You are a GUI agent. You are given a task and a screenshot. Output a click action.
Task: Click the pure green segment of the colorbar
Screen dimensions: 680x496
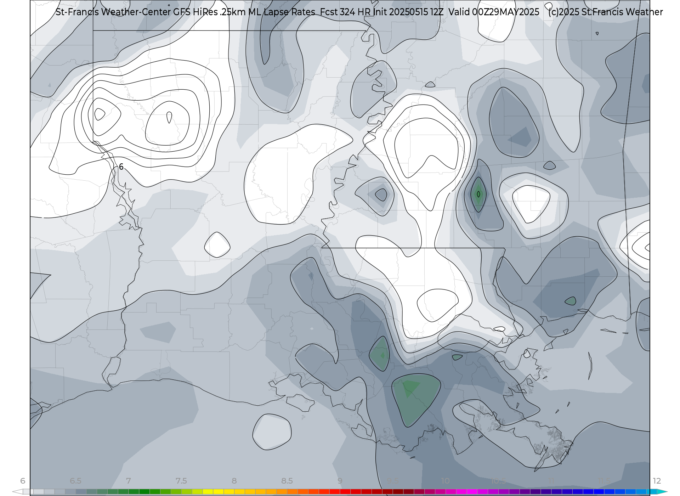point(144,492)
